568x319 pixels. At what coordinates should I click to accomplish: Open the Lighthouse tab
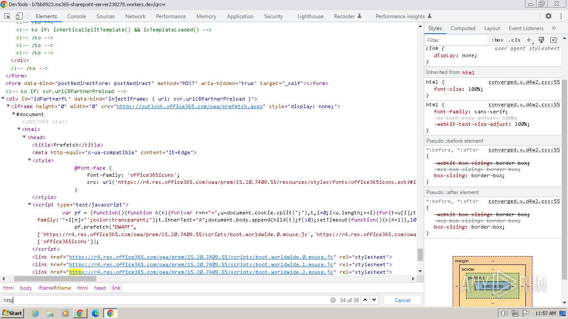(x=310, y=16)
